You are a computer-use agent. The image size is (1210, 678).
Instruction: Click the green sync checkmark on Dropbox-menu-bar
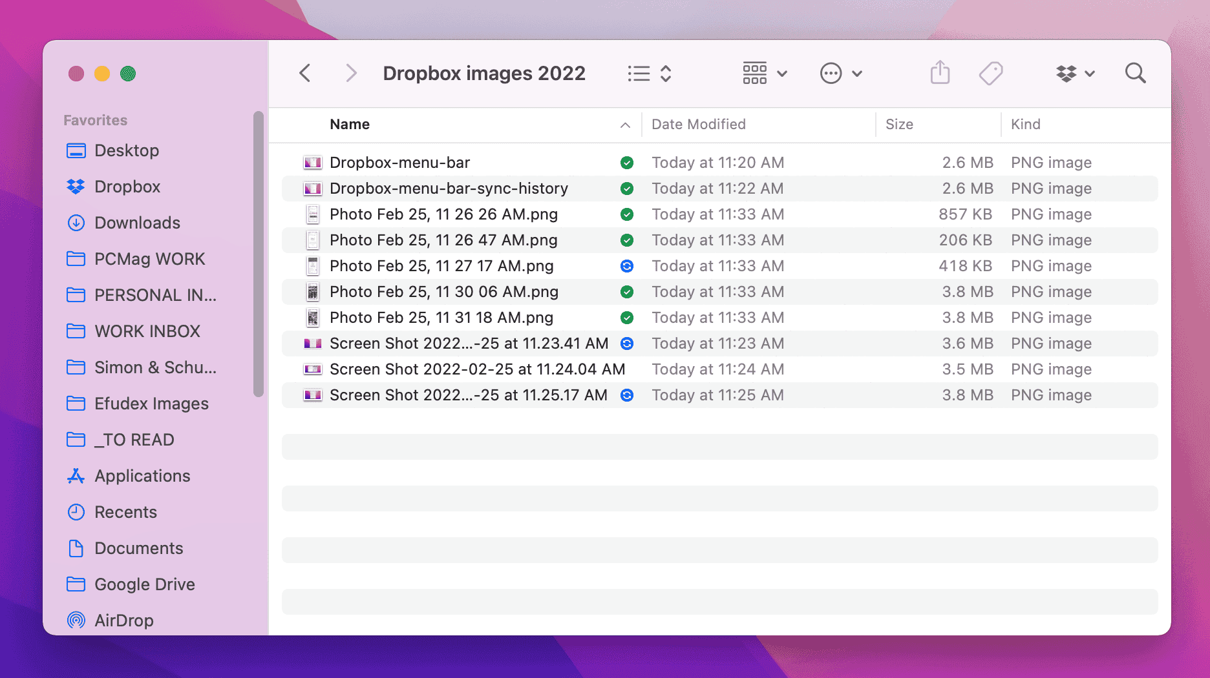click(x=626, y=163)
